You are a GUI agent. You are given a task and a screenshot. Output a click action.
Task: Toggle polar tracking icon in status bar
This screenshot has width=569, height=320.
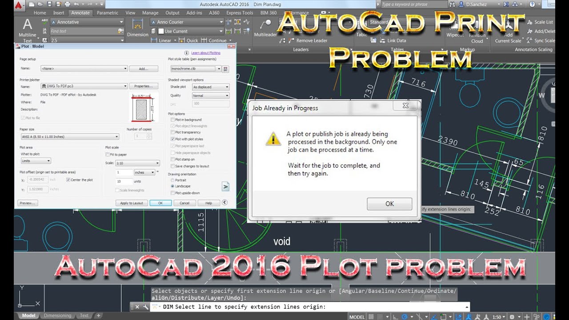(x=405, y=317)
